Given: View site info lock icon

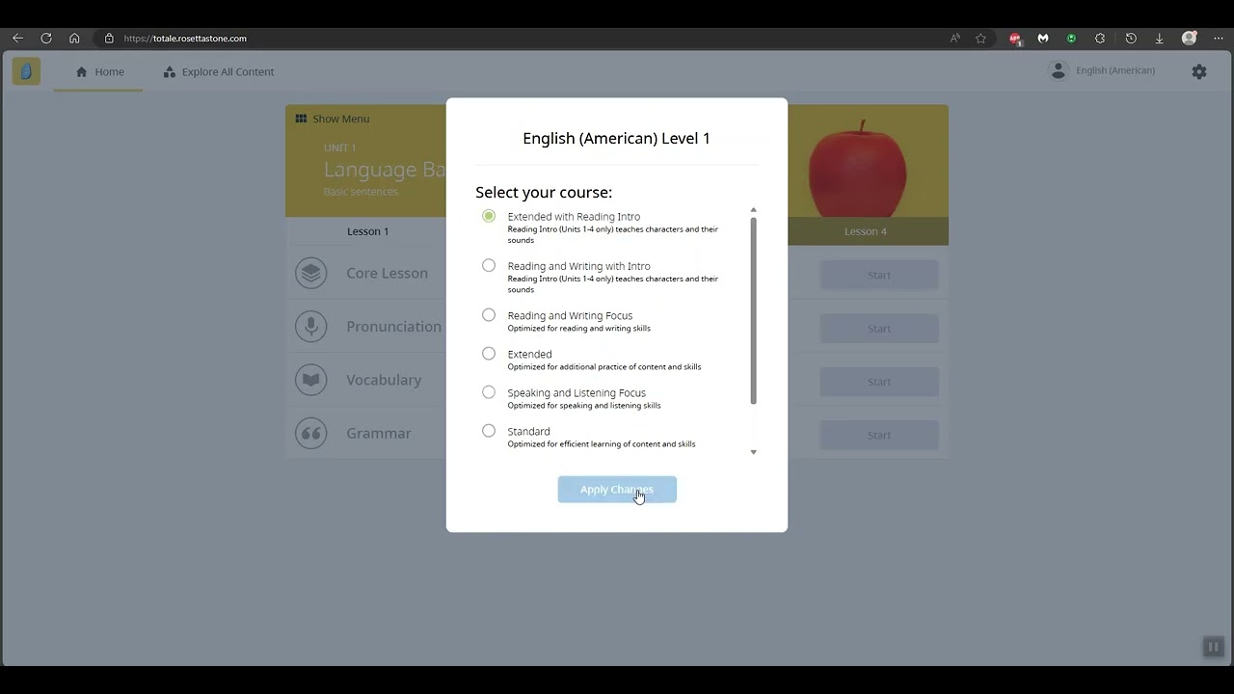Looking at the screenshot, I should click(x=109, y=39).
